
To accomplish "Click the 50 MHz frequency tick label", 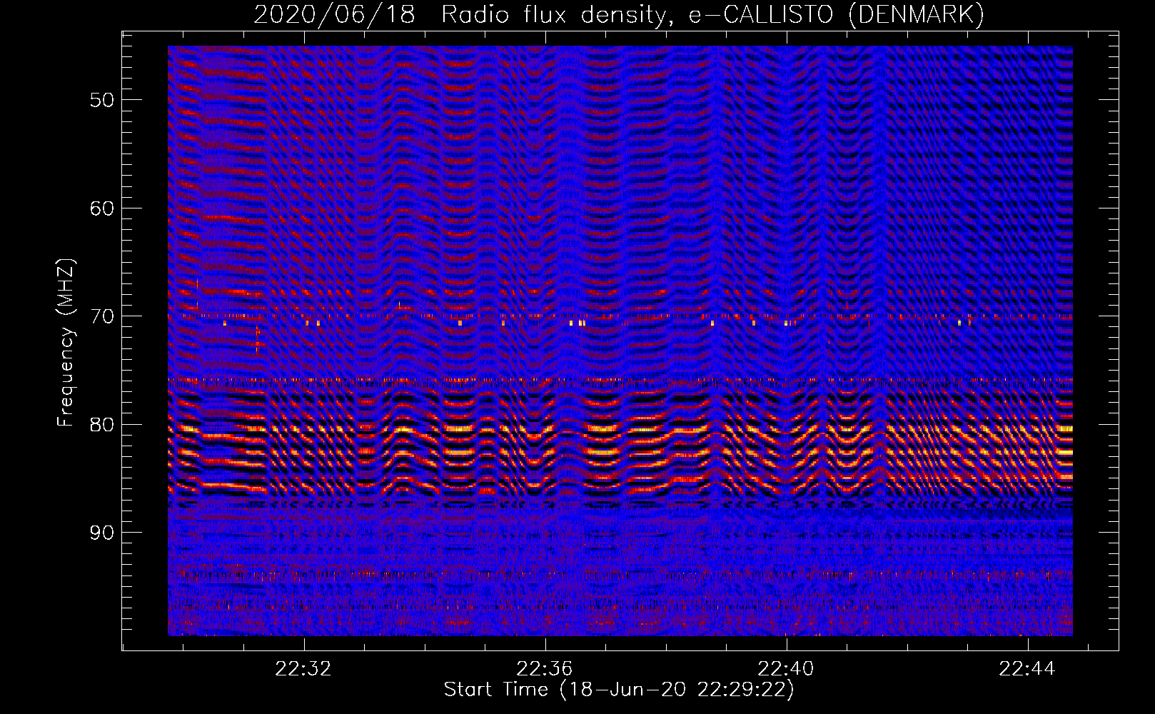I will pos(102,100).
